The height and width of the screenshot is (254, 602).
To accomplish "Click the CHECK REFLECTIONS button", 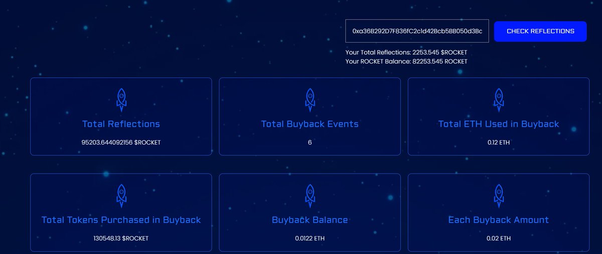I will (540, 31).
